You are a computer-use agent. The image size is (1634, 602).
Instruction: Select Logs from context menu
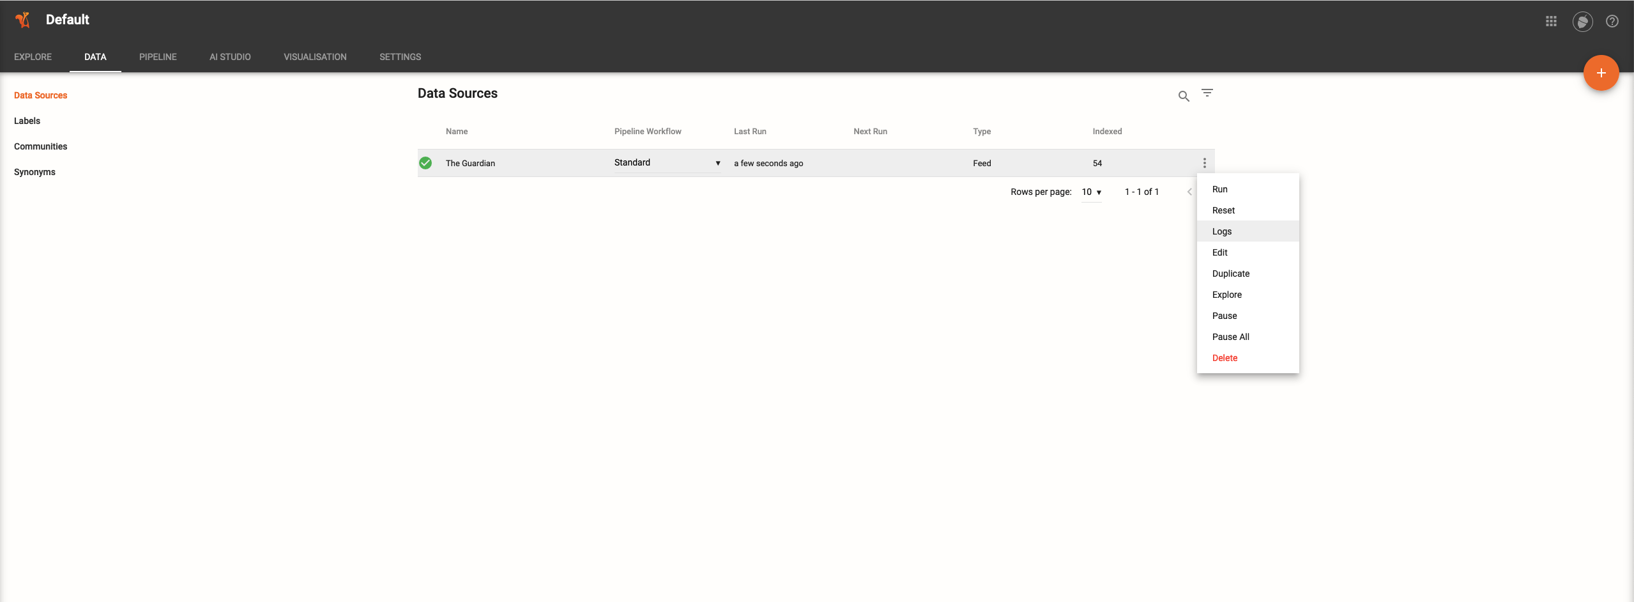[x=1248, y=231]
